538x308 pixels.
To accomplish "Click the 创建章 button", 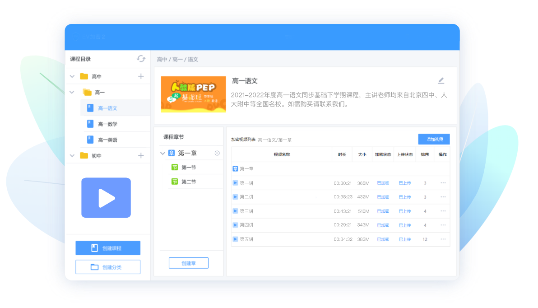I will 188,263.
